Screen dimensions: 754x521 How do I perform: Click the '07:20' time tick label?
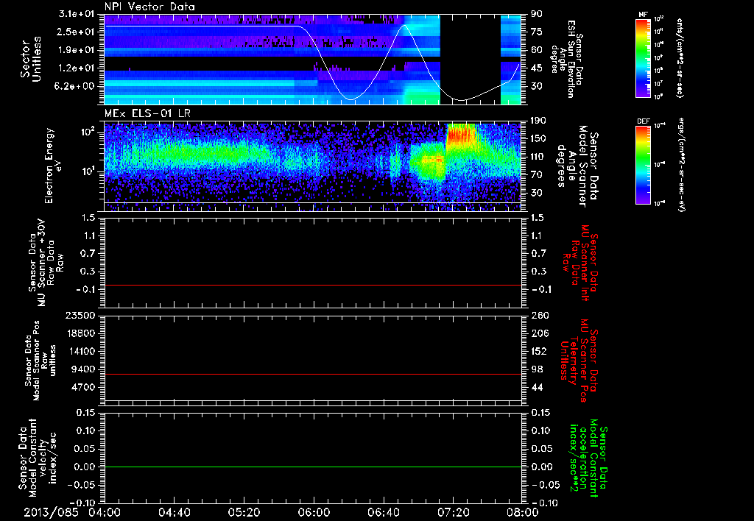point(453,512)
